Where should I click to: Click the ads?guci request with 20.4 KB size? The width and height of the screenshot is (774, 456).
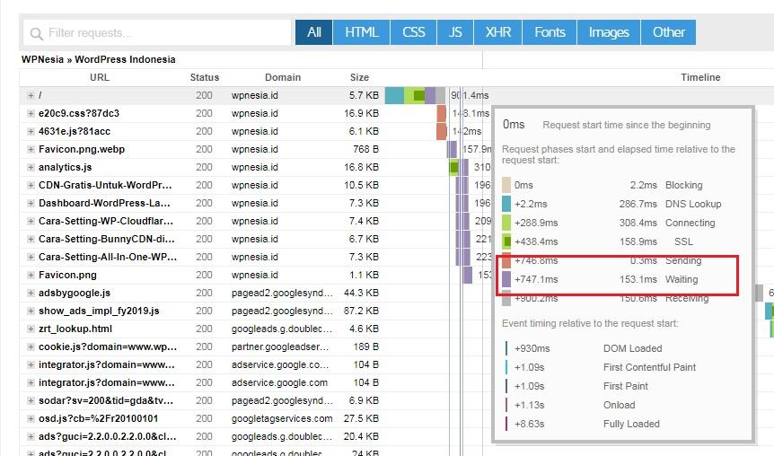point(107,437)
